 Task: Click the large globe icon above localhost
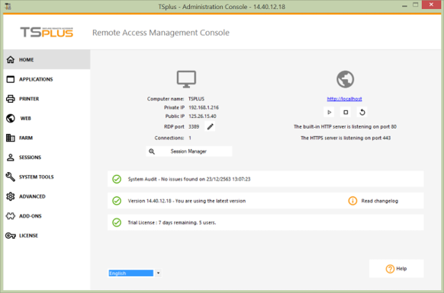pyautogui.click(x=345, y=79)
